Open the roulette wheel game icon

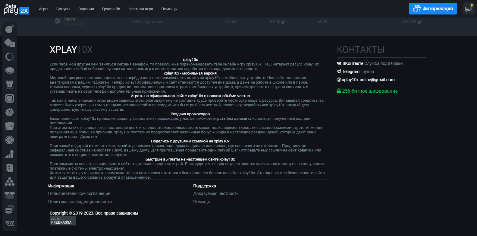coord(10,140)
